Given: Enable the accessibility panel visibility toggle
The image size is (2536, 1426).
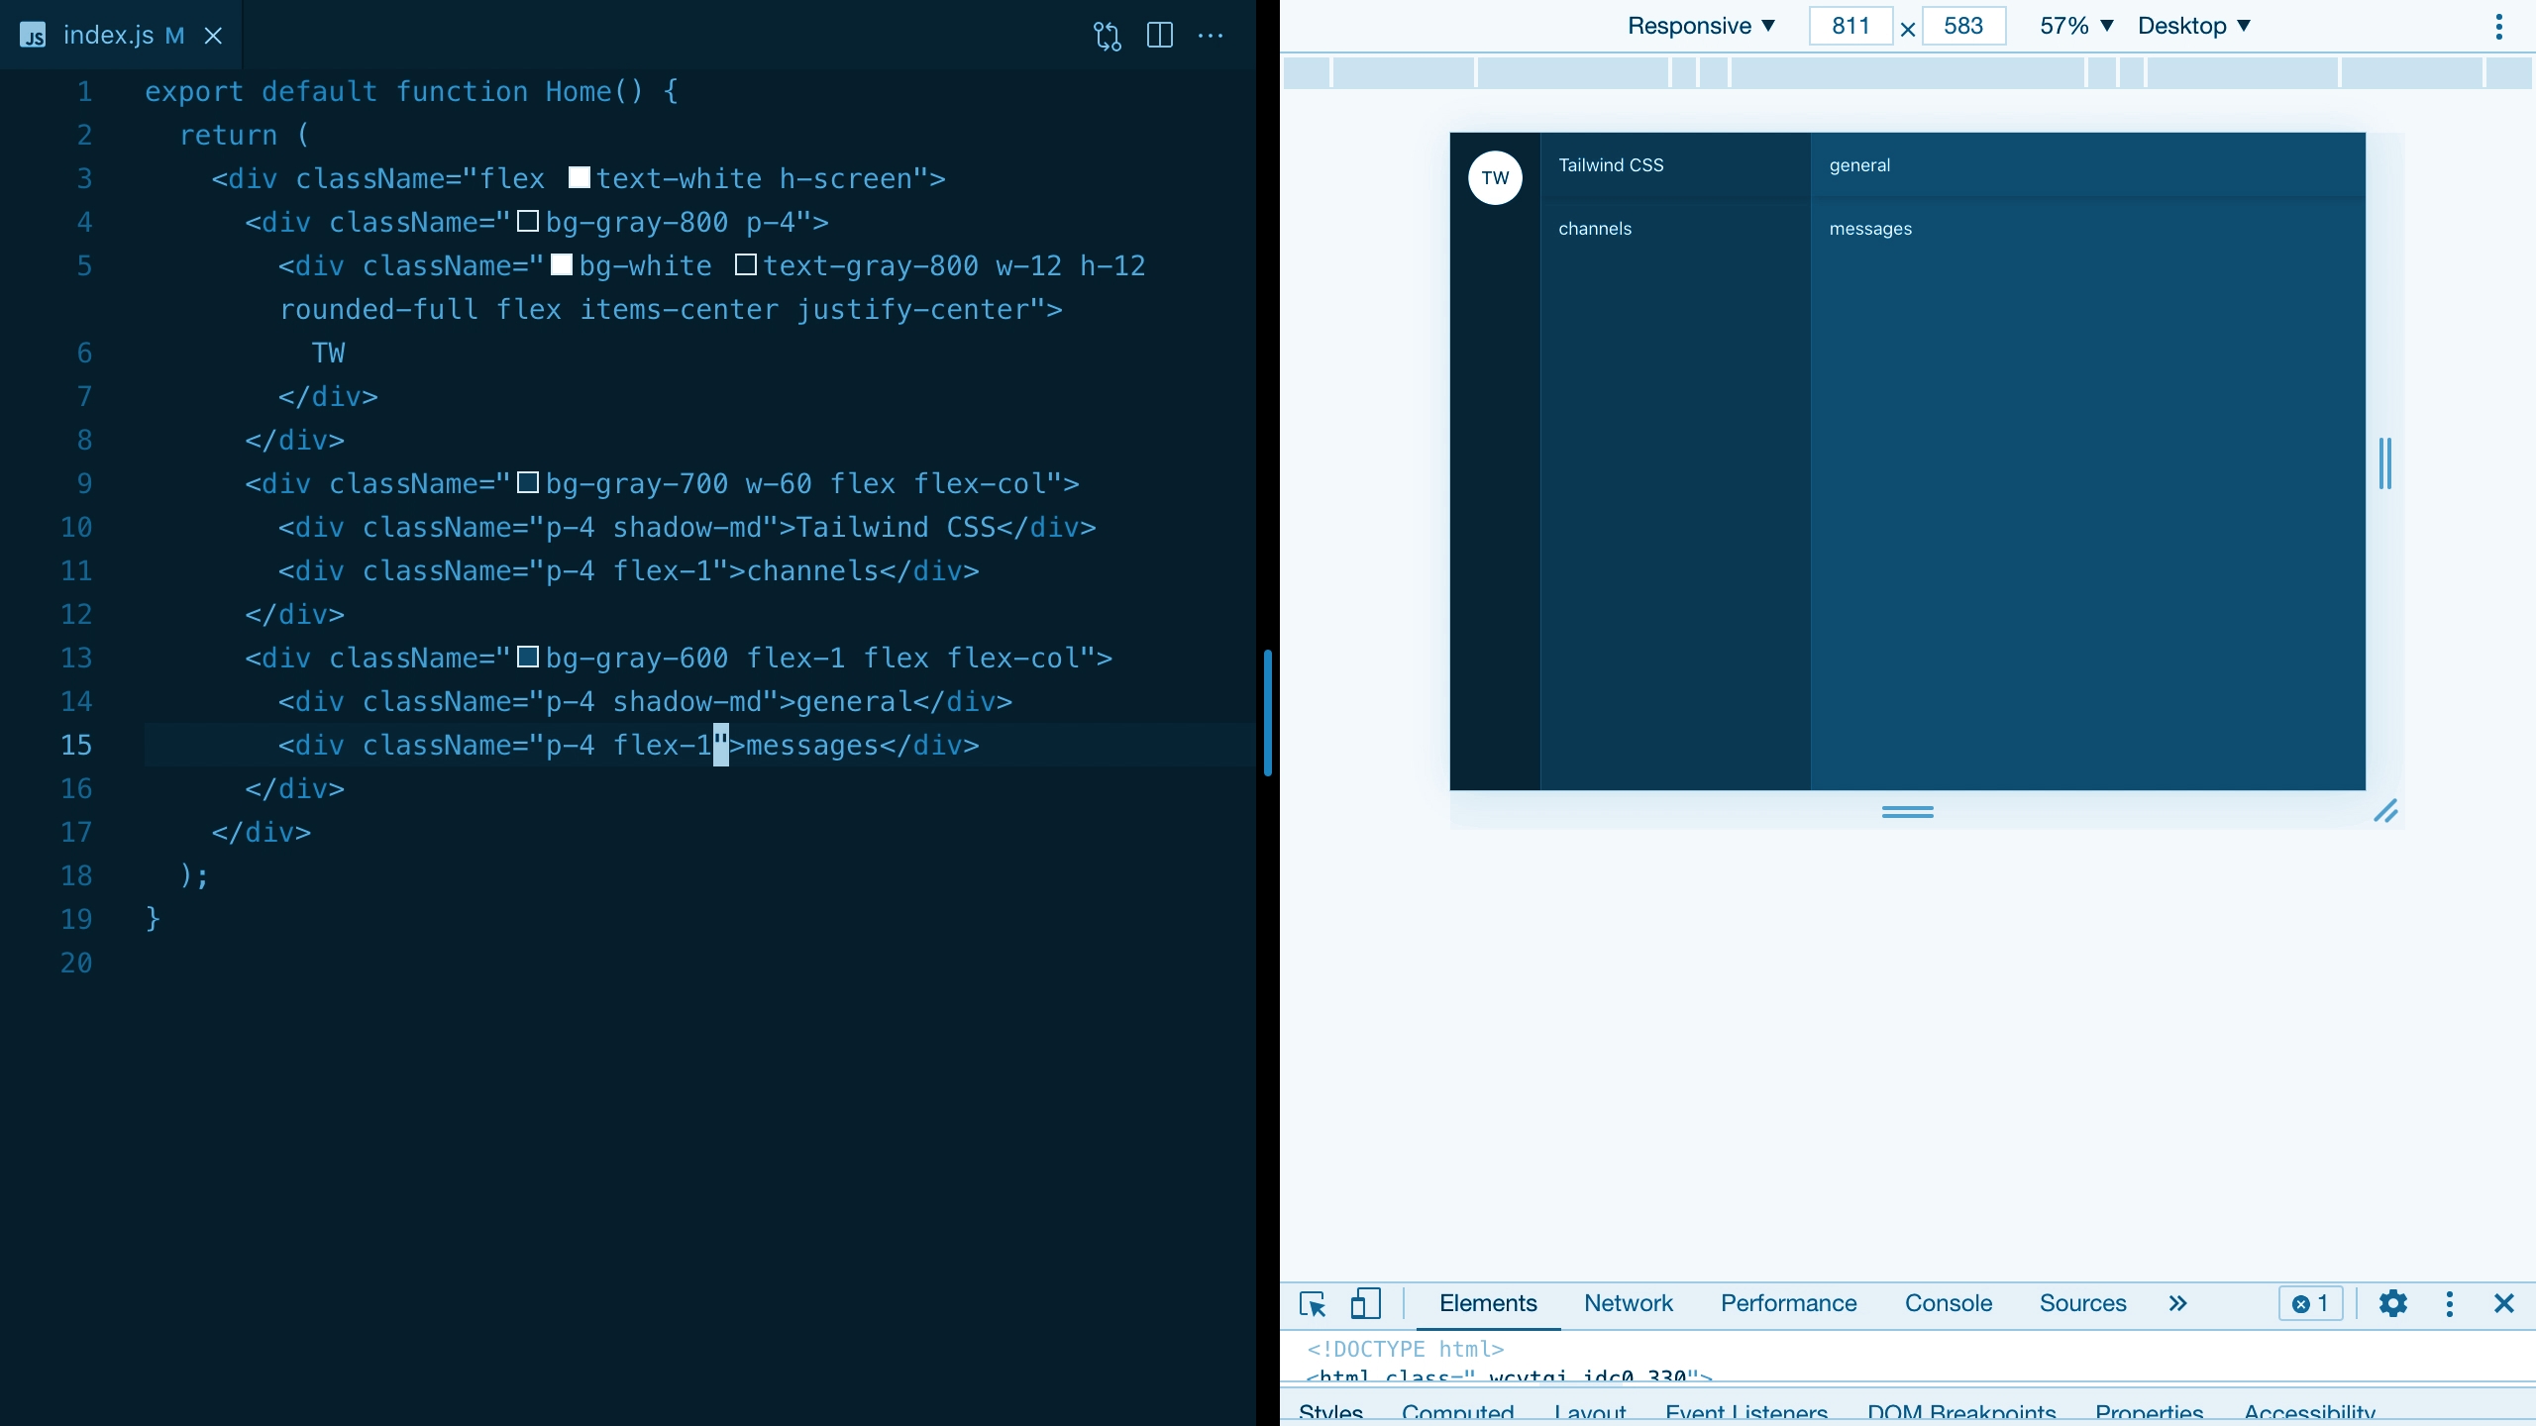Looking at the screenshot, I should point(2309,1410).
